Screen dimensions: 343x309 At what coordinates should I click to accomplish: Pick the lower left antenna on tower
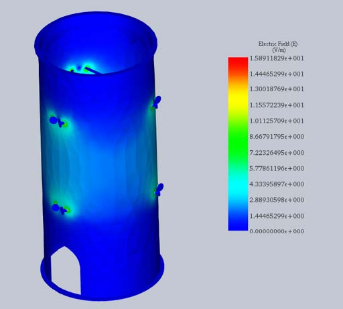[x=60, y=208]
